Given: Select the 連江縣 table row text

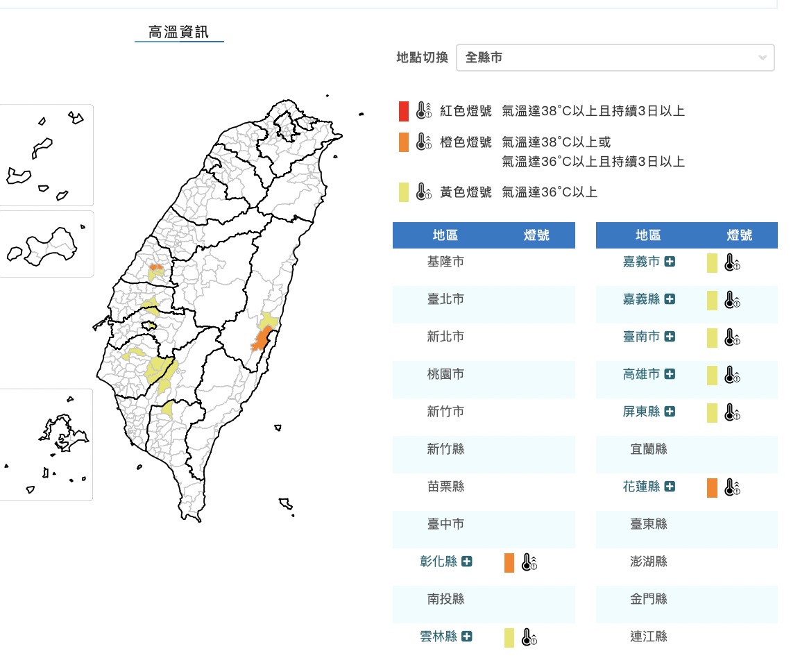Looking at the screenshot, I should tap(648, 637).
